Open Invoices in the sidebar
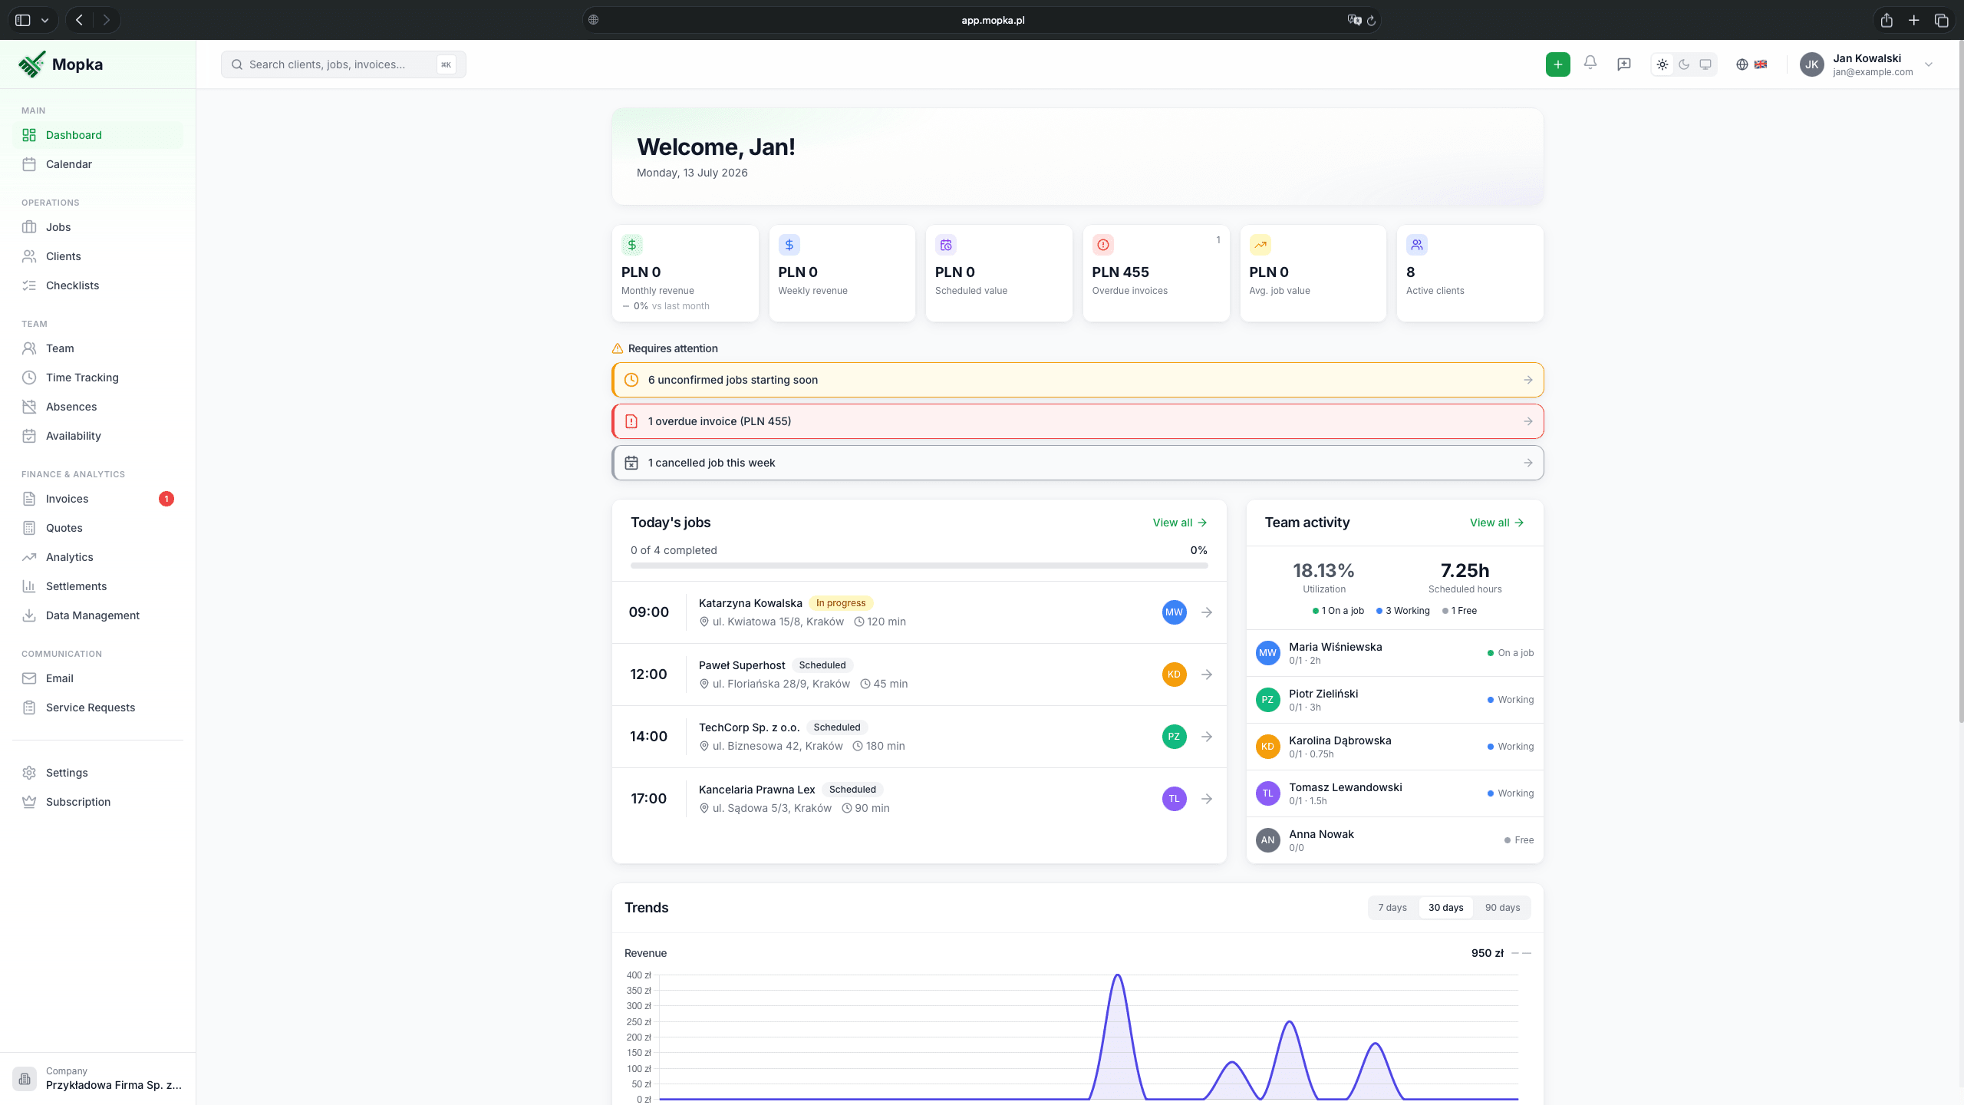This screenshot has width=1964, height=1105. 98,499
